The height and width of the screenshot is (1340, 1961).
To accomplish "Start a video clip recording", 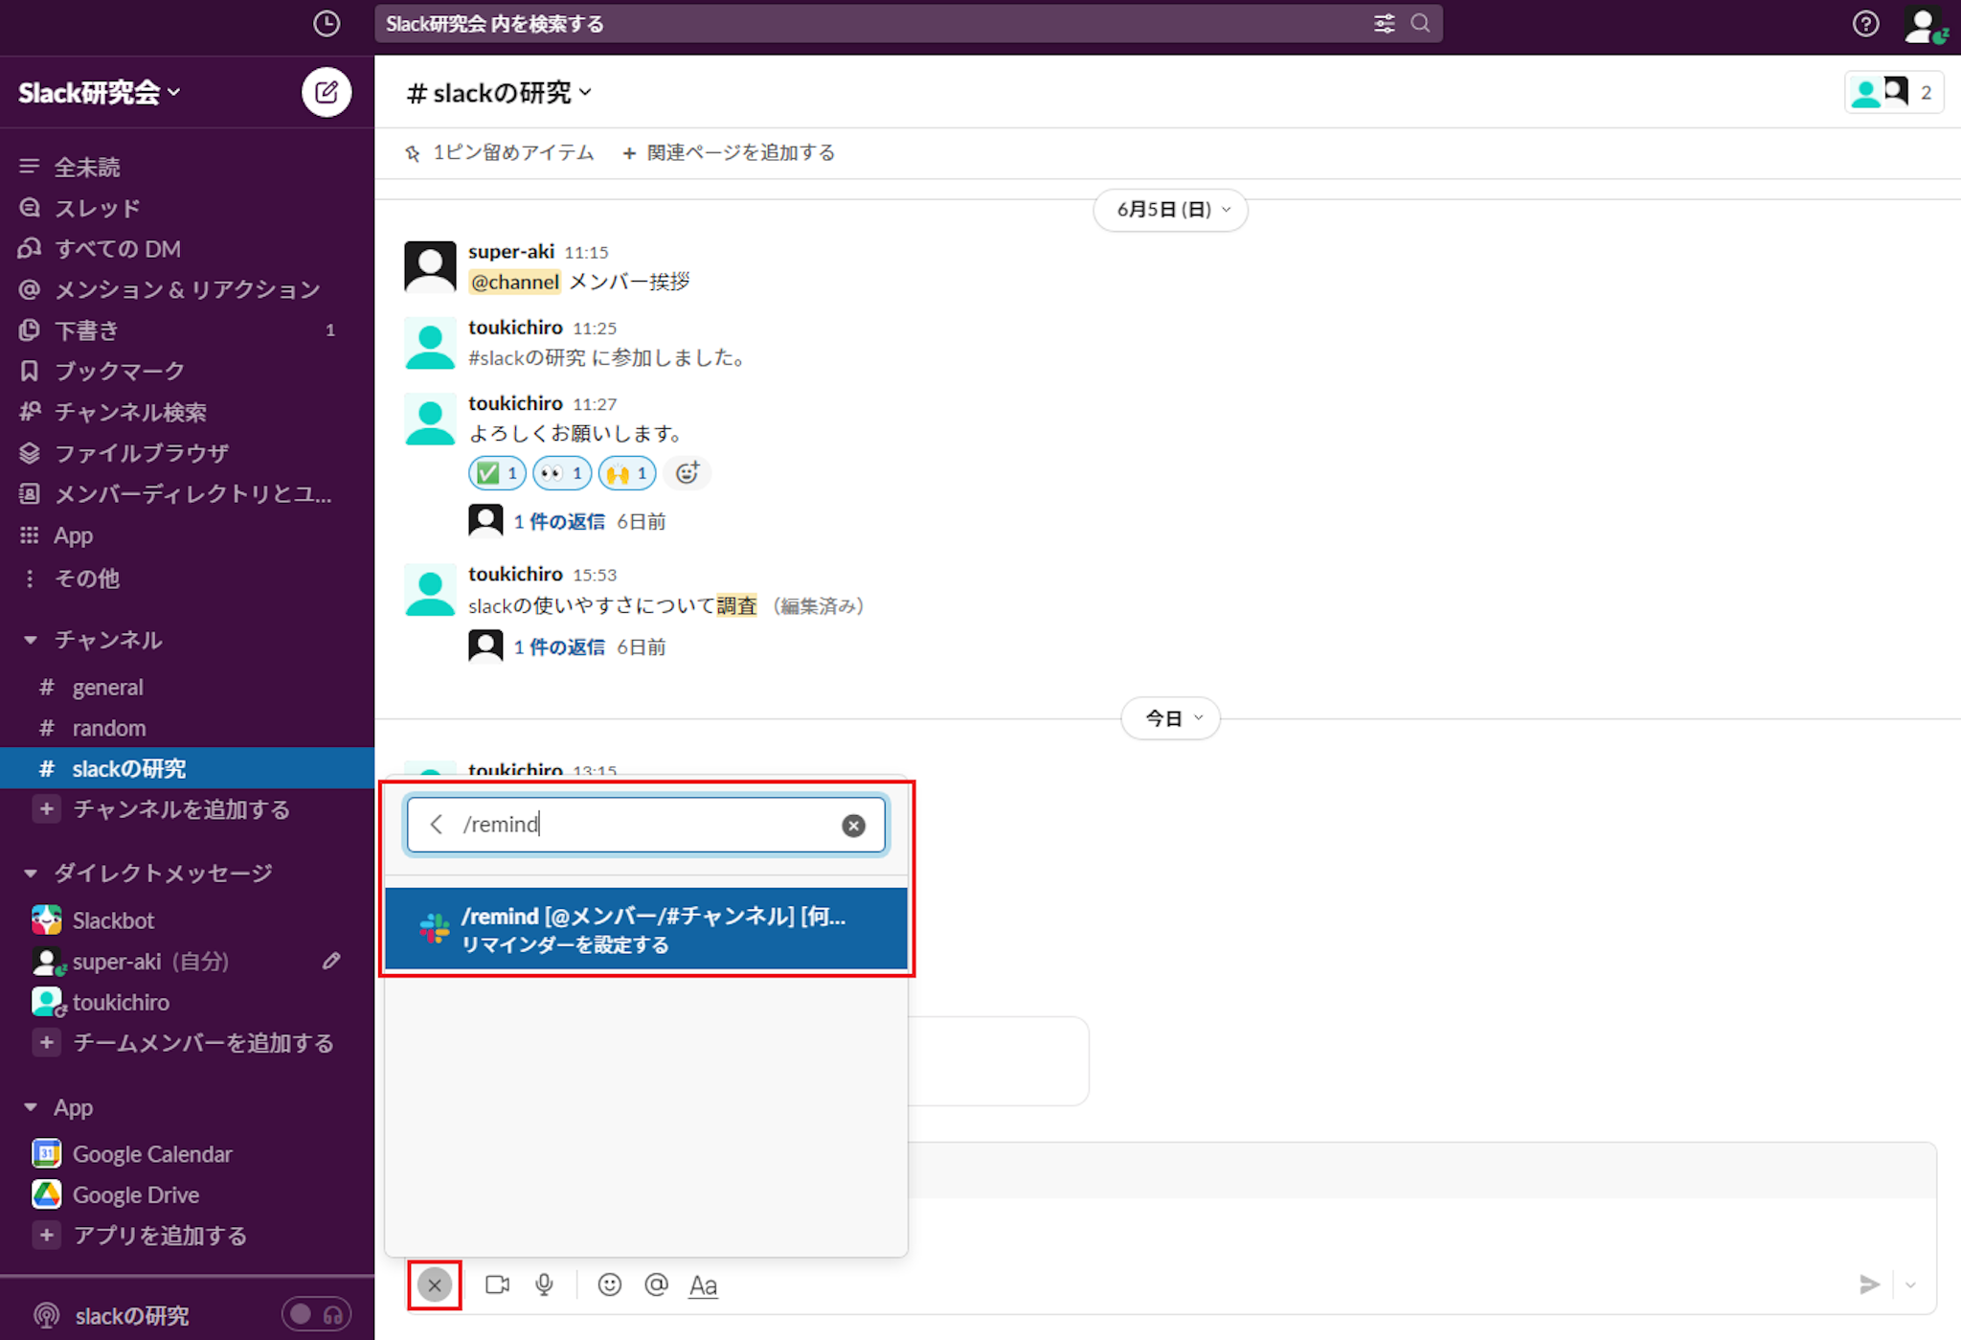I will (x=497, y=1284).
